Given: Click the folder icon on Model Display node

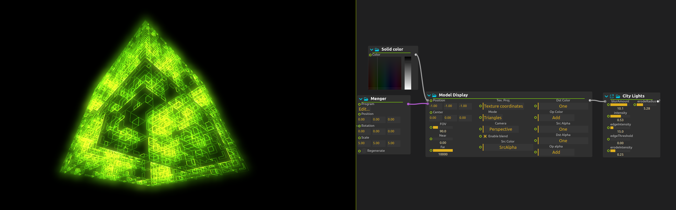Looking at the screenshot, I should [434, 95].
